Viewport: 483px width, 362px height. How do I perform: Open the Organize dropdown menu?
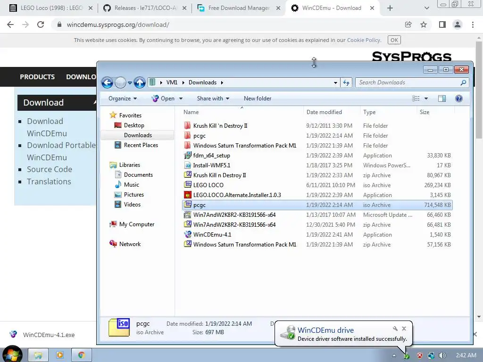(123, 99)
